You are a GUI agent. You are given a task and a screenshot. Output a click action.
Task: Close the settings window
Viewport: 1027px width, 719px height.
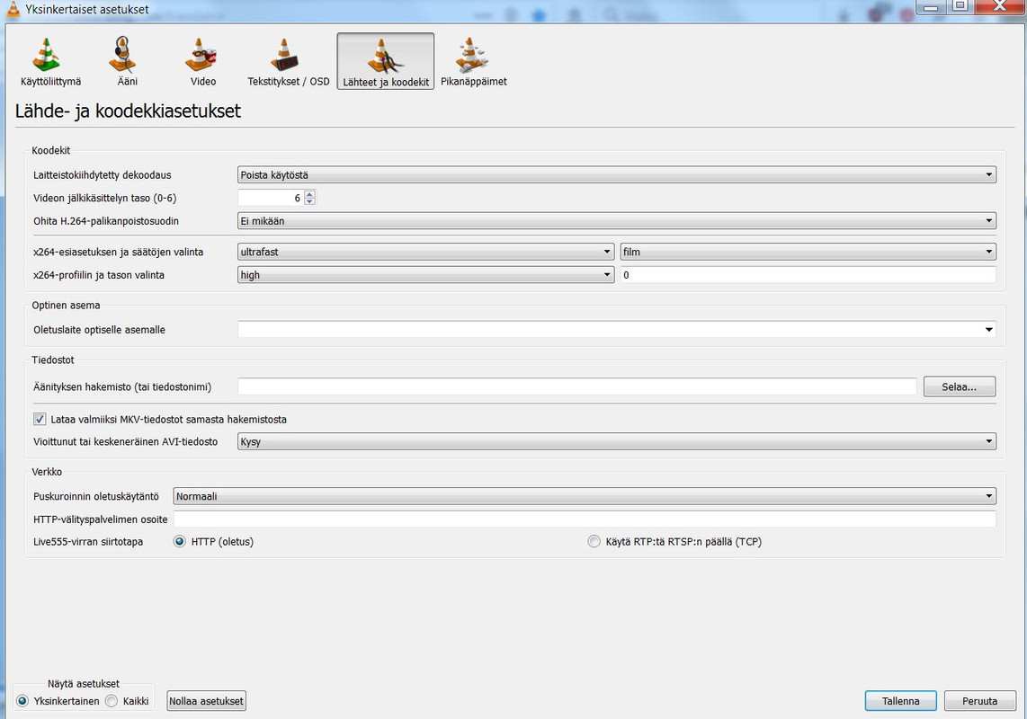tap(1000, 6)
